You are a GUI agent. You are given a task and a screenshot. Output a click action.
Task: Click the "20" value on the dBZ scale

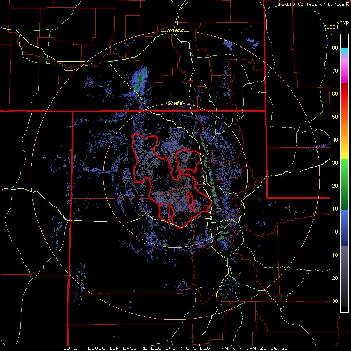click(335, 186)
